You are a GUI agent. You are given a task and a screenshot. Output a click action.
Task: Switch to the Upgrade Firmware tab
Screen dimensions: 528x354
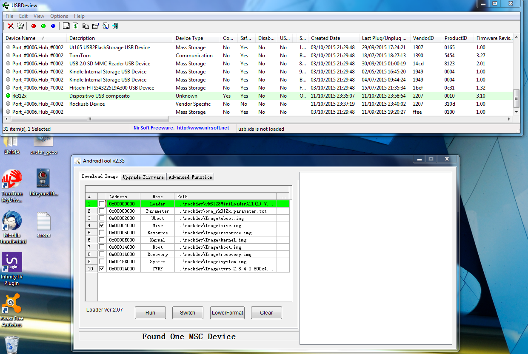tap(143, 177)
